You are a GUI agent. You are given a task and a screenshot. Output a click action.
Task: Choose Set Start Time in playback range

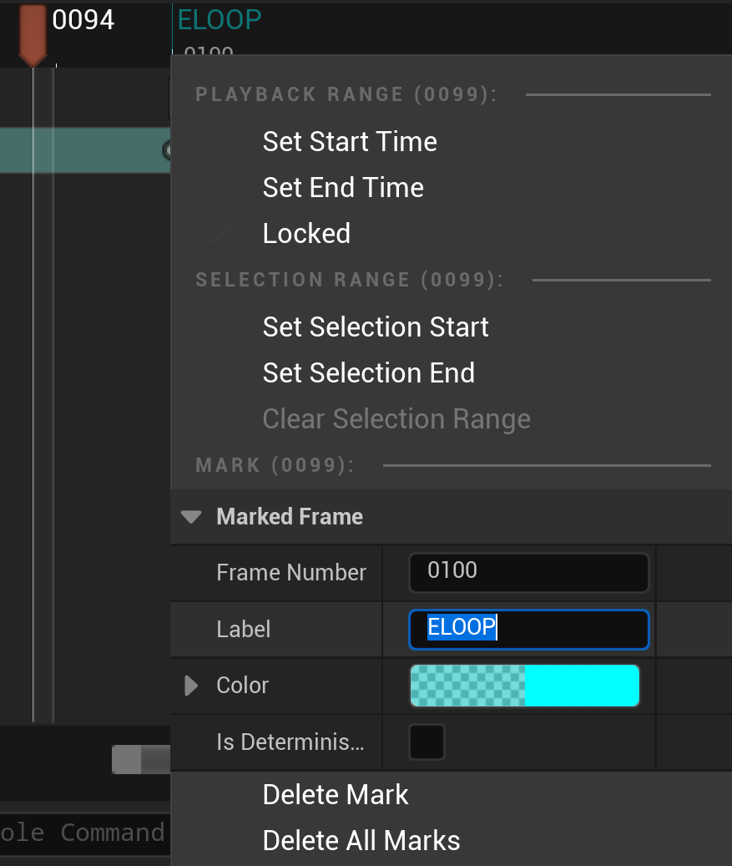coord(350,142)
